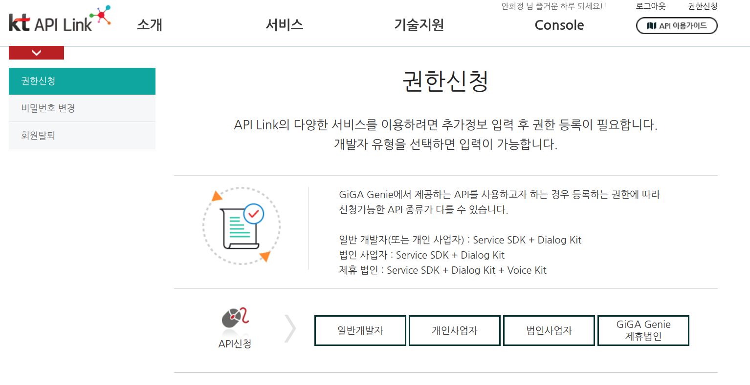Click the 권한신청 link in top header
750x385 pixels.
[703, 6]
